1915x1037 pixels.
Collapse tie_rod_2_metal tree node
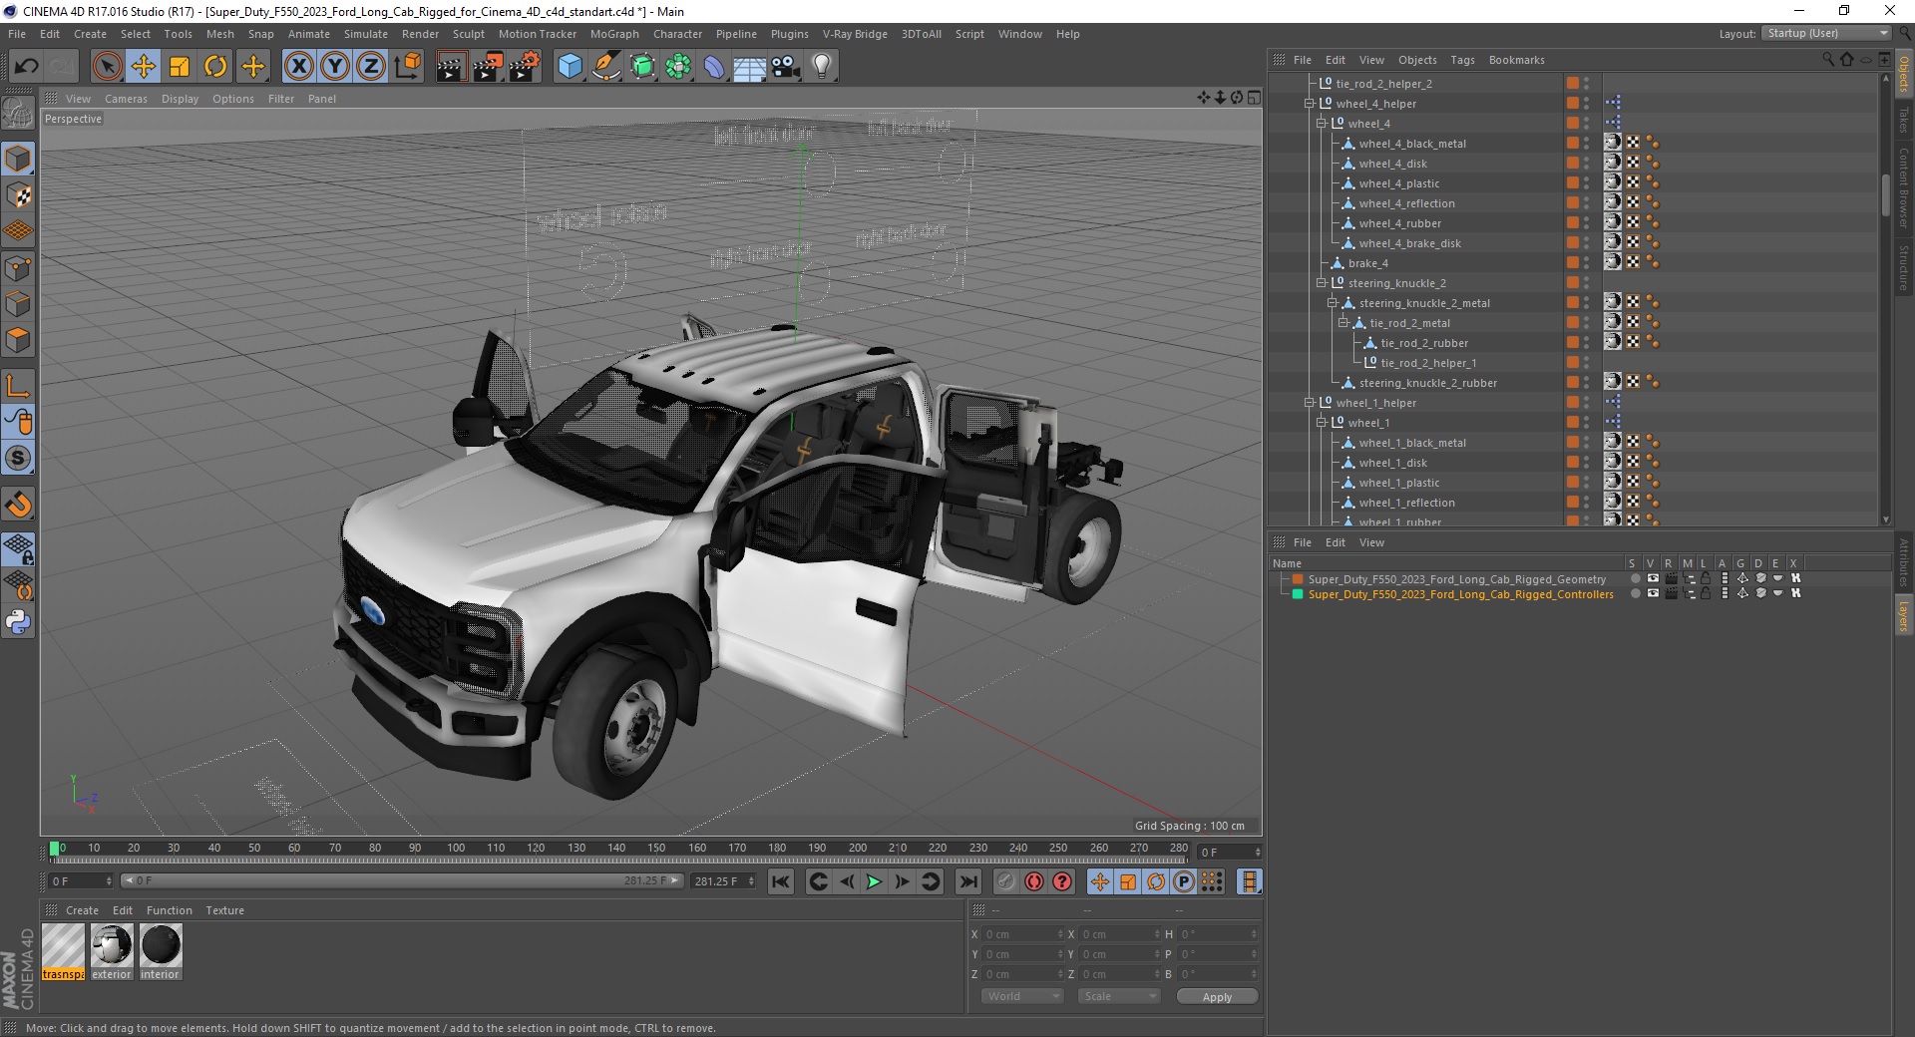point(1343,323)
